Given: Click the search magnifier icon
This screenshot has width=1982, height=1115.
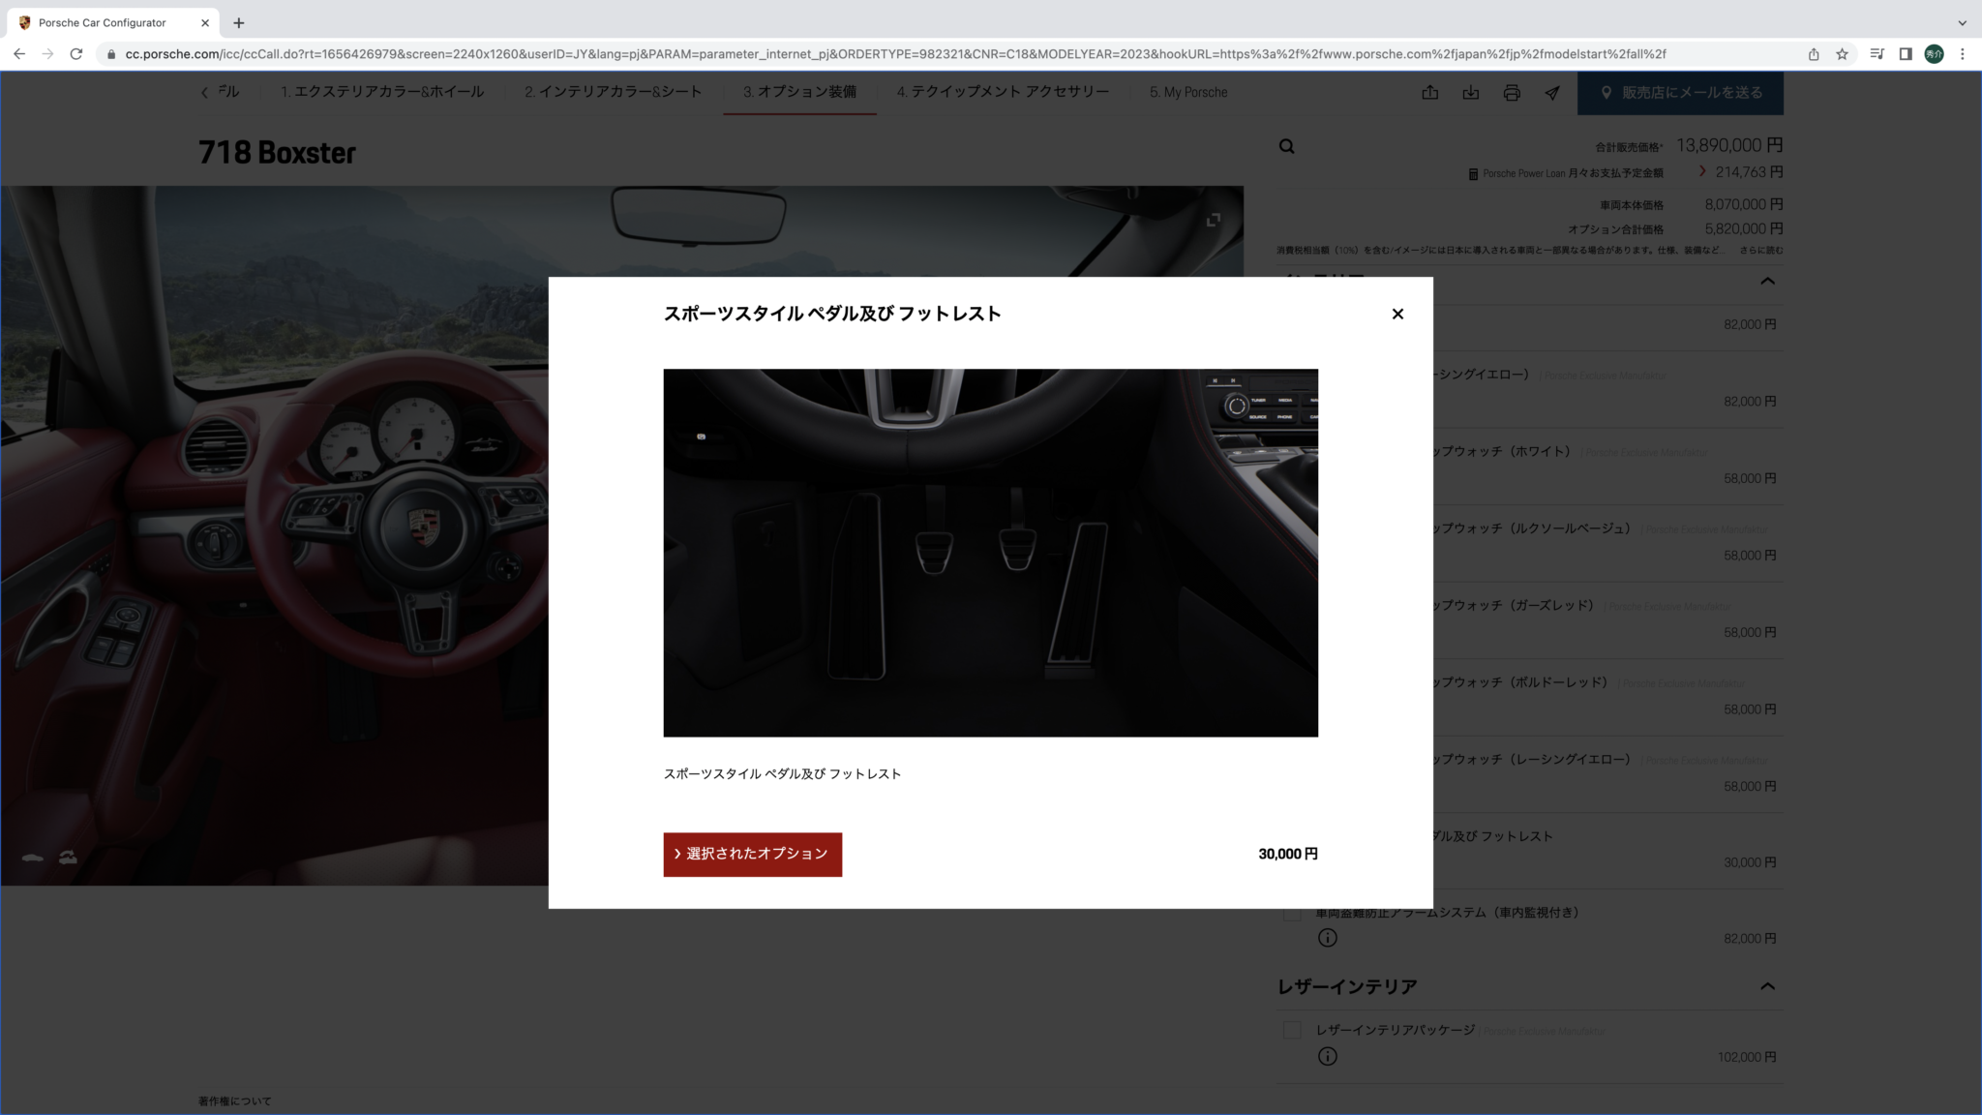Looking at the screenshot, I should pos(1286,146).
